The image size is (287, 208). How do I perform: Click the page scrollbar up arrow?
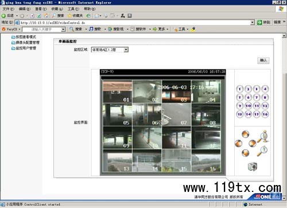point(284,36)
